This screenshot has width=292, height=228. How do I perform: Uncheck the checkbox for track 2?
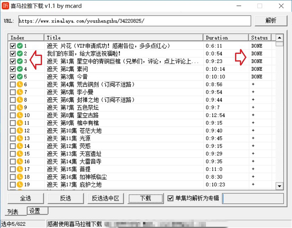pyautogui.click(x=13, y=53)
